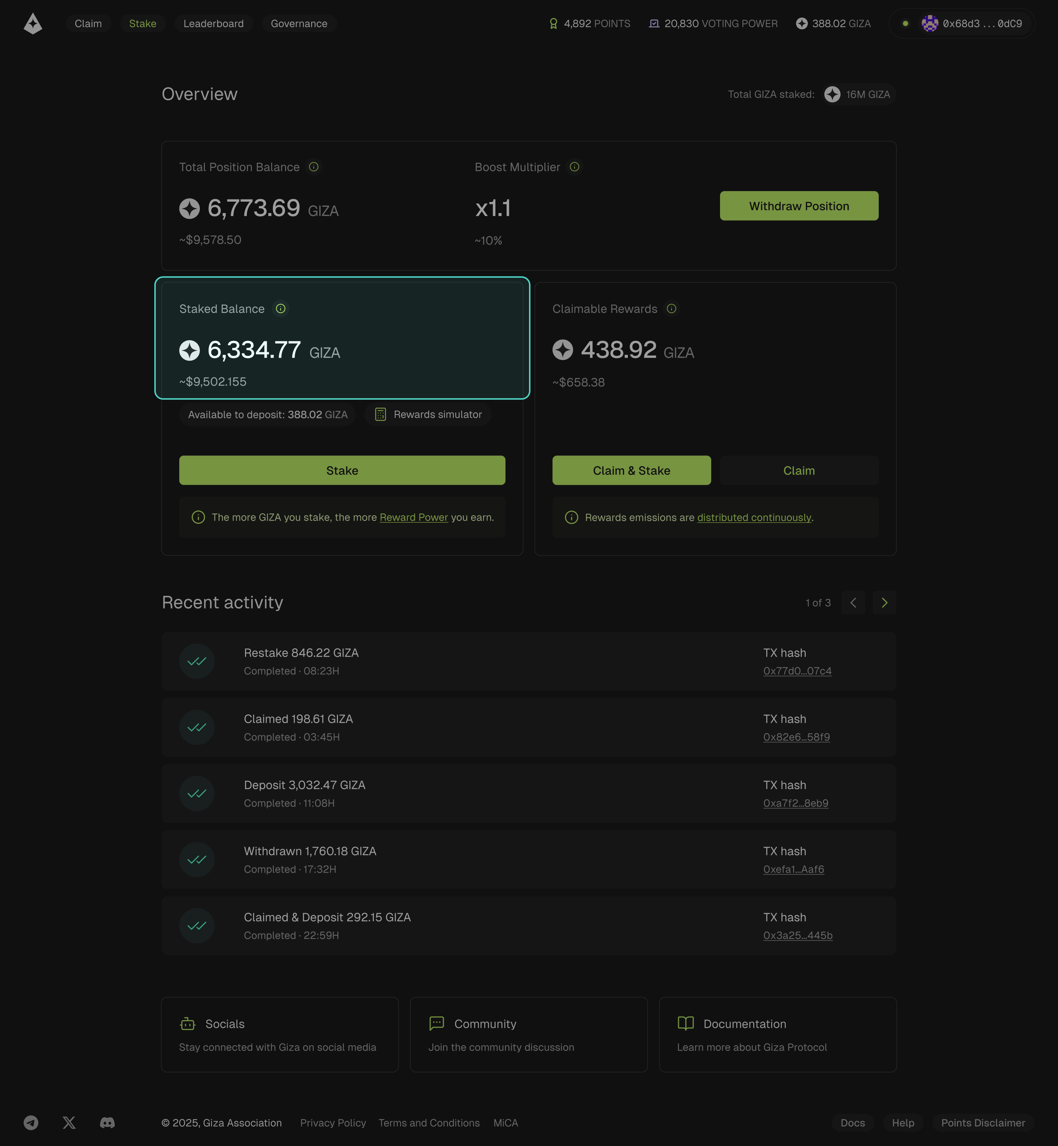The width and height of the screenshot is (1058, 1146).
Task: Open X (Twitter) from footer icon
Action: pos(69,1122)
